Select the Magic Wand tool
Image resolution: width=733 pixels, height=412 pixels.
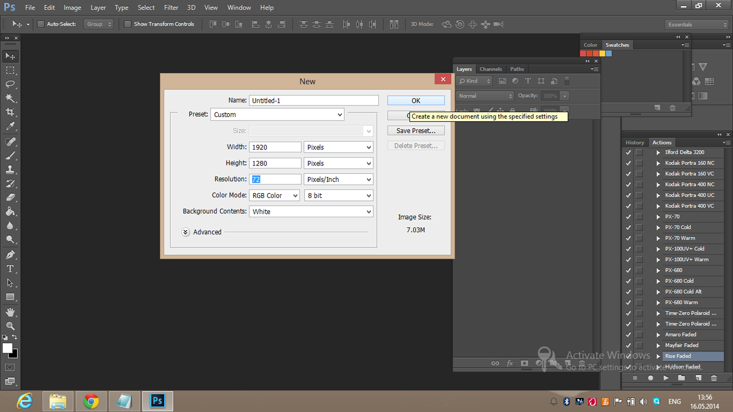coord(10,98)
